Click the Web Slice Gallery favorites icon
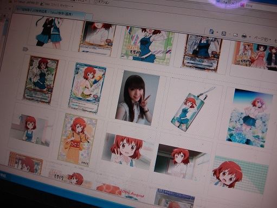 42,4
